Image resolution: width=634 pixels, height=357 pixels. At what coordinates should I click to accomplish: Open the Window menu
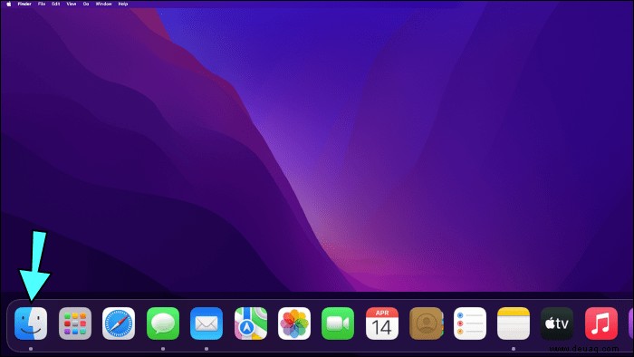tap(103, 4)
